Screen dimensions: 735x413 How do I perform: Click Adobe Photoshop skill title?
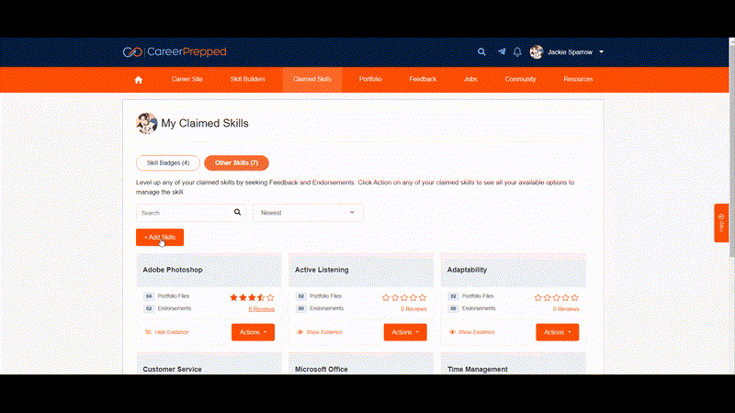pyautogui.click(x=173, y=270)
